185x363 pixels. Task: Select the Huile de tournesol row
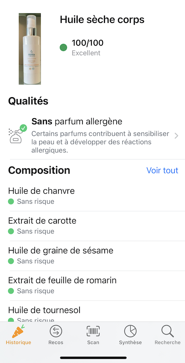92,311
